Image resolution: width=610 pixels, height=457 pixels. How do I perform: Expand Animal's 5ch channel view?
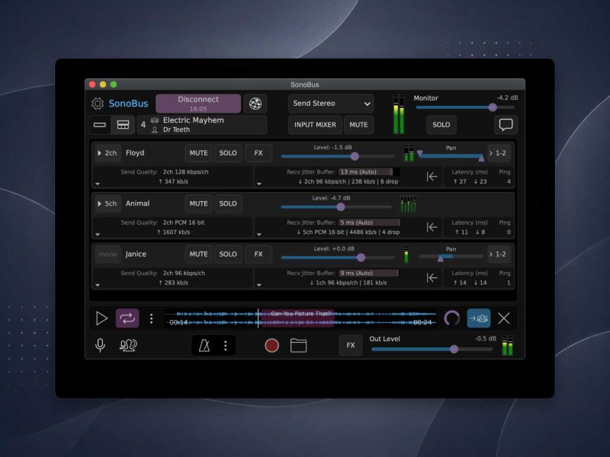(x=108, y=203)
